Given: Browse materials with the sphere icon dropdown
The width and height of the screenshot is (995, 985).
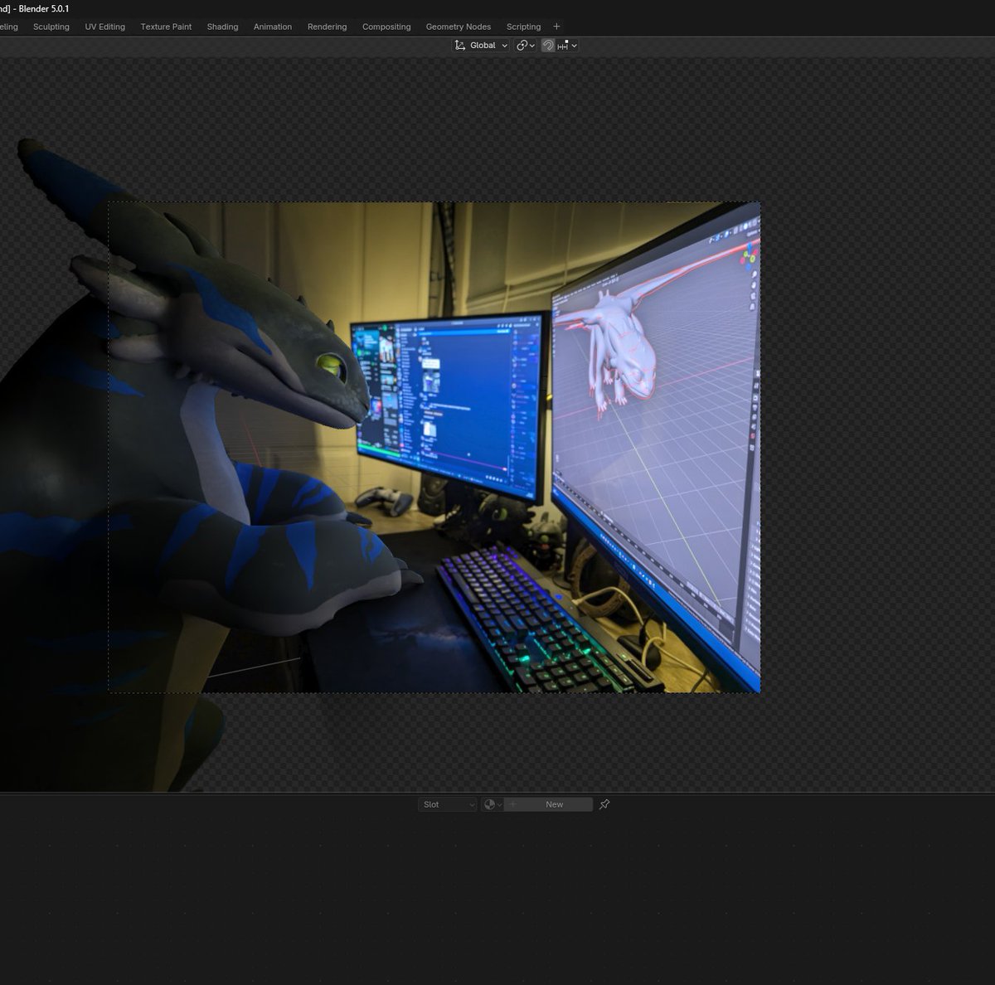Looking at the screenshot, I should (x=493, y=804).
